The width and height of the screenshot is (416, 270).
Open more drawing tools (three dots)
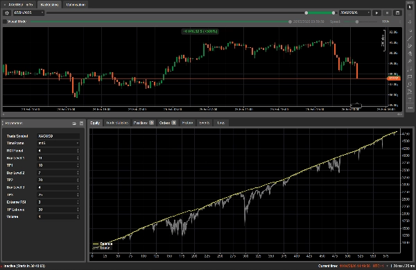(410, 108)
